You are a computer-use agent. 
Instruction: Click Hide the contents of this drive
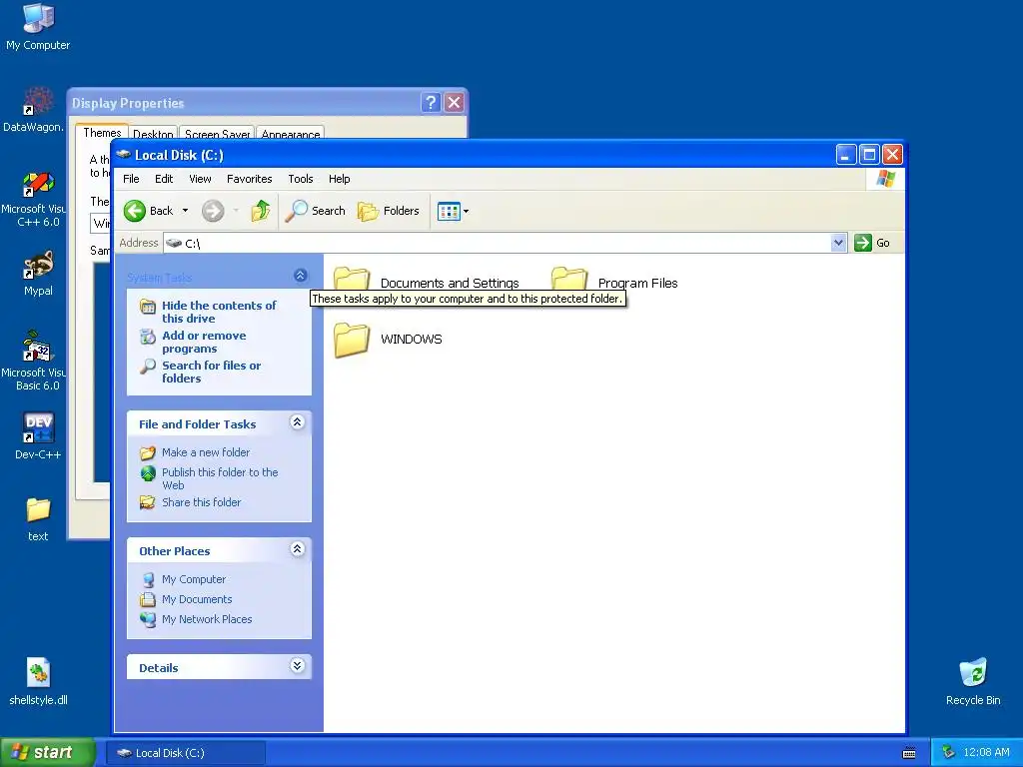tap(219, 312)
